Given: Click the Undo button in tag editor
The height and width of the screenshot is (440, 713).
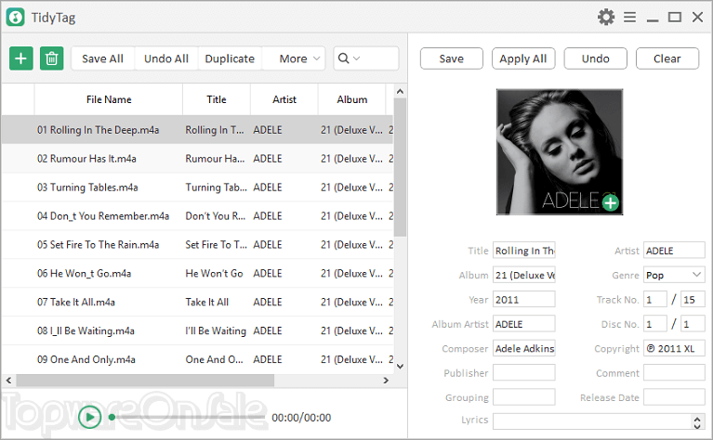Looking at the screenshot, I should tap(595, 58).
